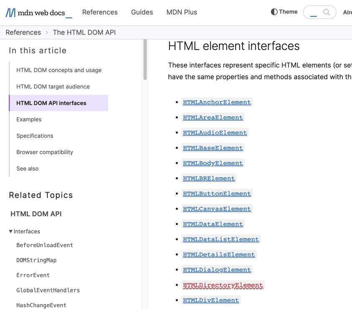Jump to HTML DOM concepts and usage
Viewport: 352px width, 309px height.
click(x=59, y=70)
